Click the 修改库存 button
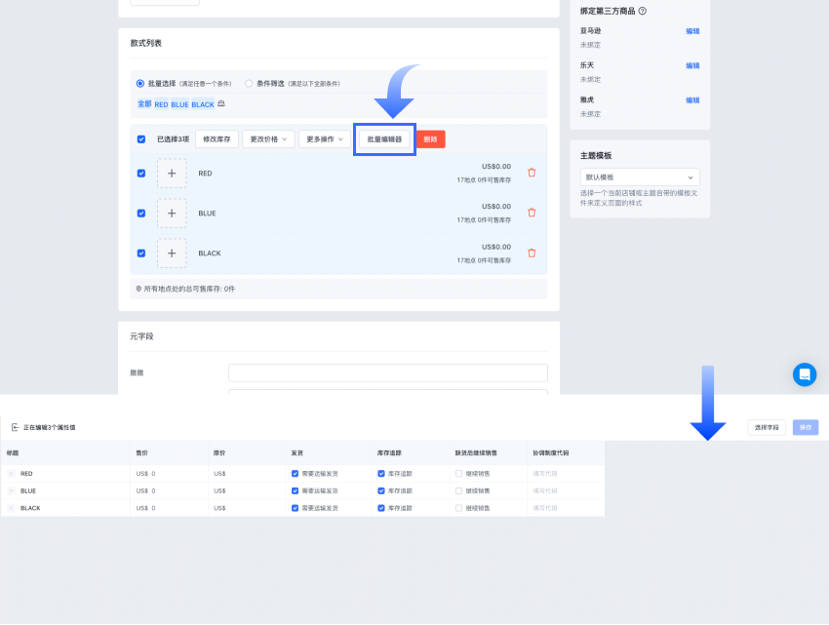The image size is (829, 625). (217, 139)
